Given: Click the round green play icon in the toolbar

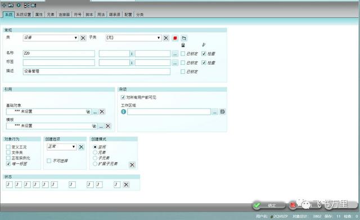Looking at the screenshot, I should pyautogui.click(x=19, y=5).
